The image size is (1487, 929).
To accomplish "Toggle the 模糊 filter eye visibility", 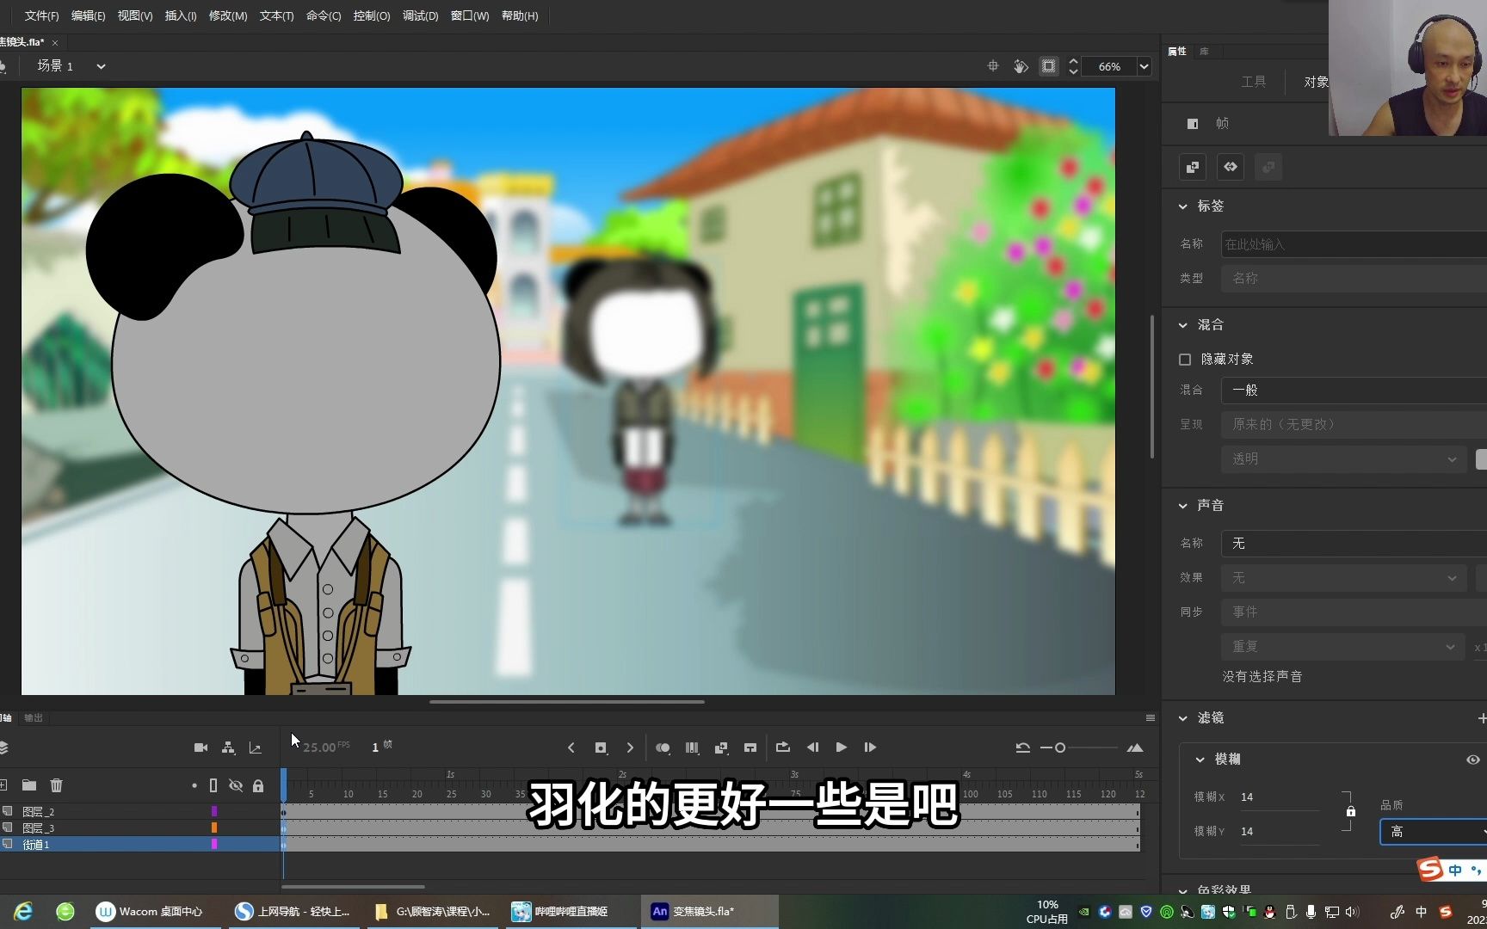I will 1473,760.
